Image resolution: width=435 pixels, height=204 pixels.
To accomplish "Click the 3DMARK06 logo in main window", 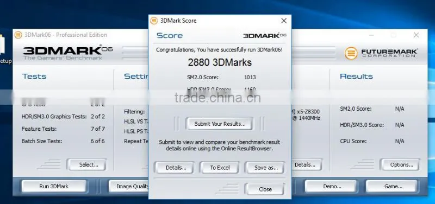I will click(x=67, y=52).
